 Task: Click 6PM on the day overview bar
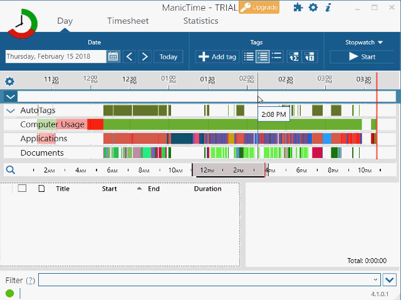coord(301,170)
